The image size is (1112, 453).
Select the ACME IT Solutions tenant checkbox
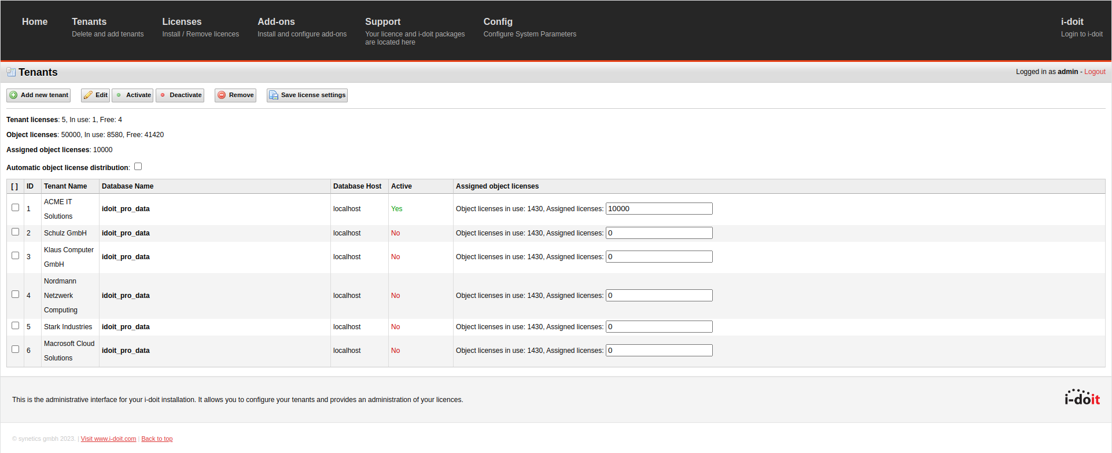tap(16, 208)
